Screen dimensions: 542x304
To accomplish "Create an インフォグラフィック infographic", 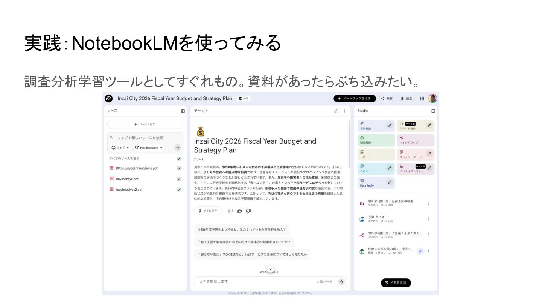I will coord(415,169).
